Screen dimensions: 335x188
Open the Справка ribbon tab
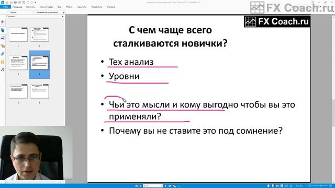coord(111,7)
